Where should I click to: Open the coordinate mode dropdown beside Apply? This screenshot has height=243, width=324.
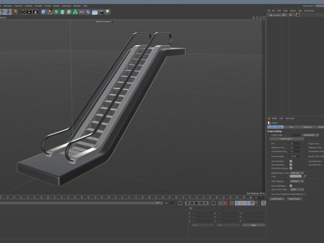[x=202, y=225]
